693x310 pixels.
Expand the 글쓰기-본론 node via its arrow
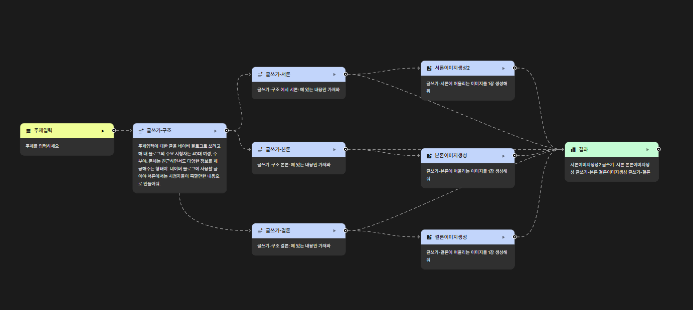click(x=334, y=149)
